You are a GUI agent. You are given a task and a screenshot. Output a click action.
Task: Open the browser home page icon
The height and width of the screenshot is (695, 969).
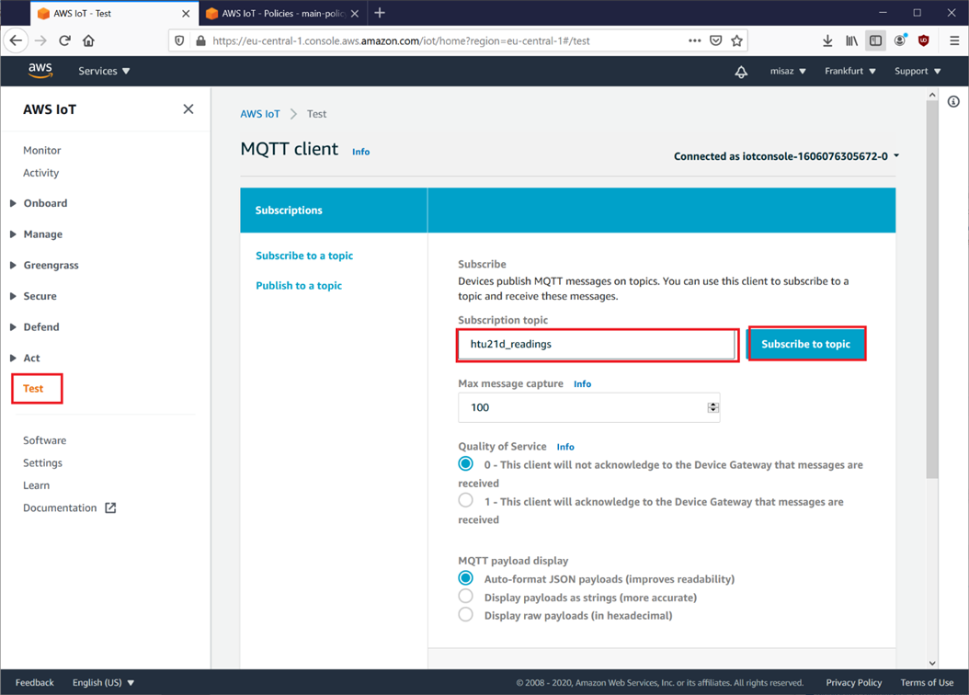(88, 40)
